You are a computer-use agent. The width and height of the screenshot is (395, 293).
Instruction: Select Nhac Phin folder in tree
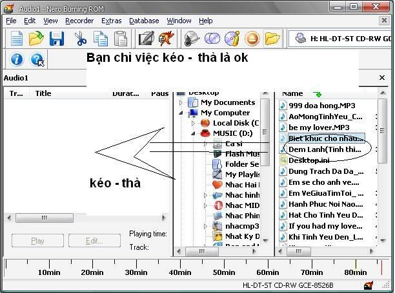click(242, 216)
